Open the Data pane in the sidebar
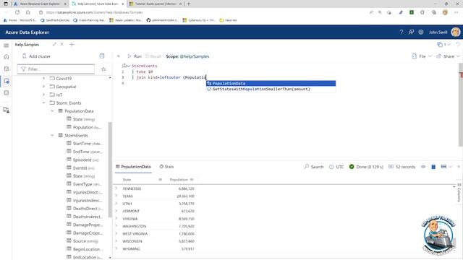This screenshot has height=260, width=463. click(x=7, y=69)
